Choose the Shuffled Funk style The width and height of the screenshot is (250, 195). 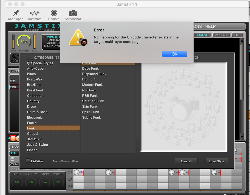click(x=93, y=101)
